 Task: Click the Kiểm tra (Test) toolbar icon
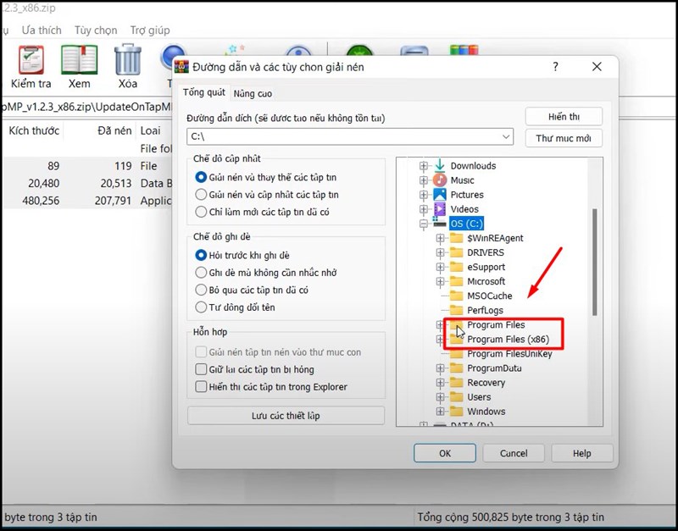click(x=31, y=59)
